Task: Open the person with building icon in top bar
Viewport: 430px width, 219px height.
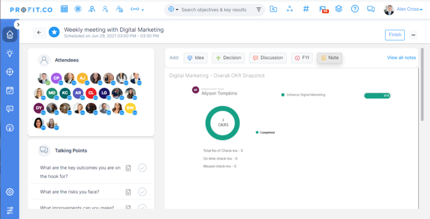Action: point(119,9)
